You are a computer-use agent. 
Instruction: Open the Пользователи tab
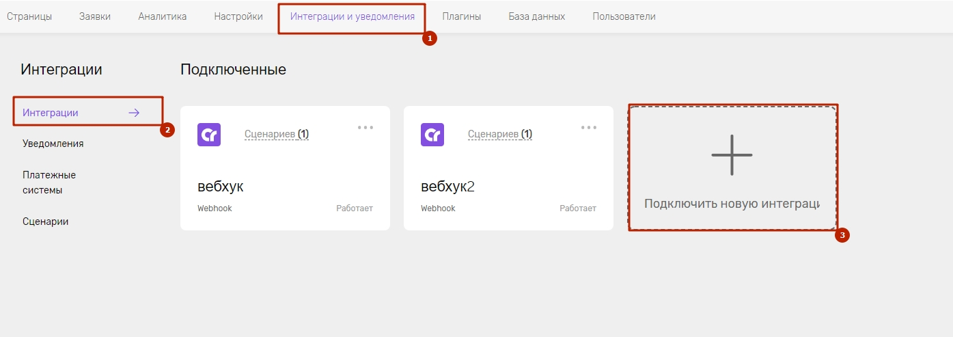coord(624,16)
